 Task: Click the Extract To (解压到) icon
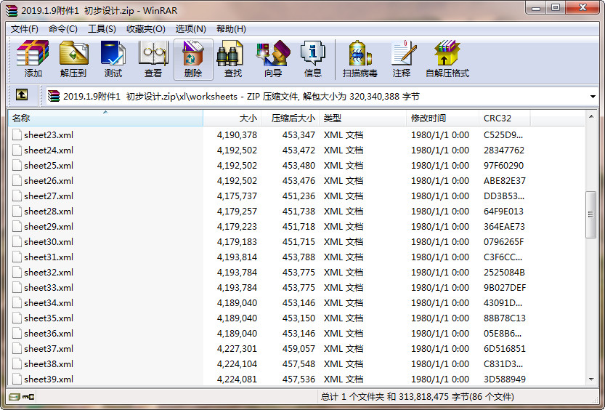click(x=73, y=59)
